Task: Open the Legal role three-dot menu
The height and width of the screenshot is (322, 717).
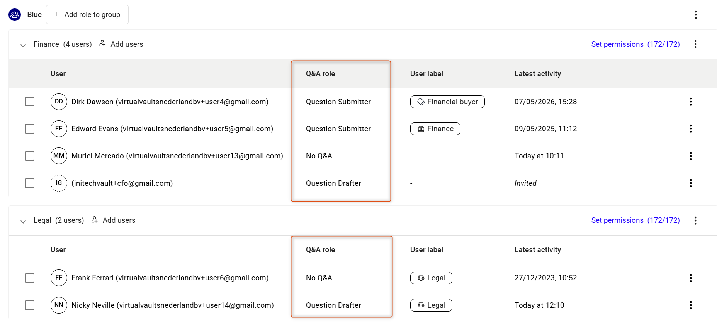Action: pos(695,220)
